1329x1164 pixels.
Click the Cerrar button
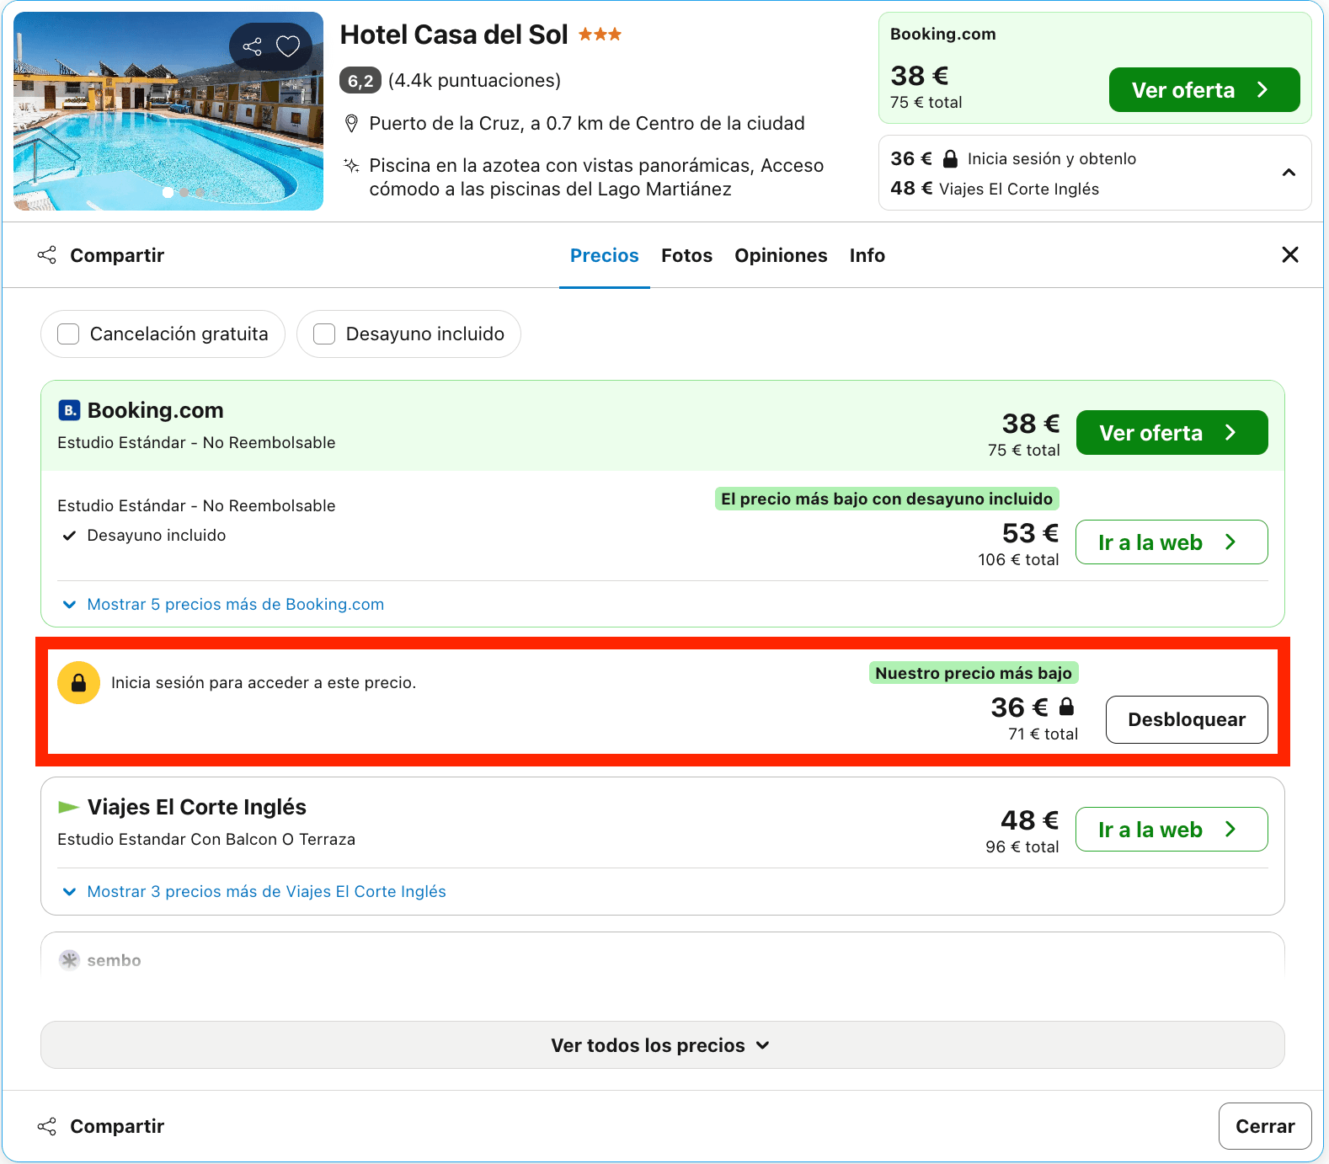(x=1265, y=1126)
